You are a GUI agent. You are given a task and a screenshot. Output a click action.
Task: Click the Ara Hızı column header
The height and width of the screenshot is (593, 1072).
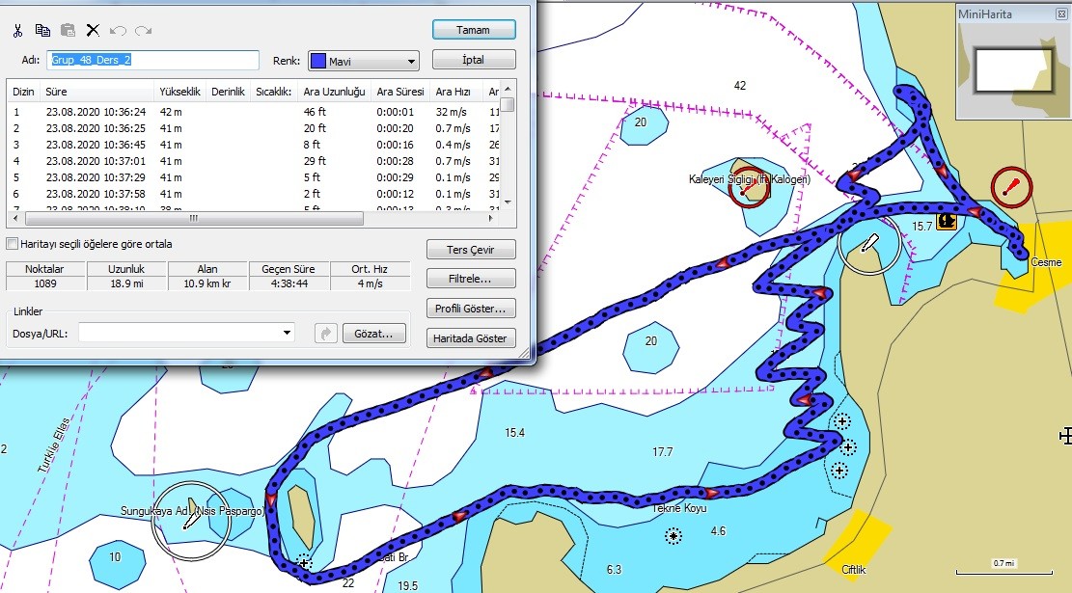pos(453,92)
